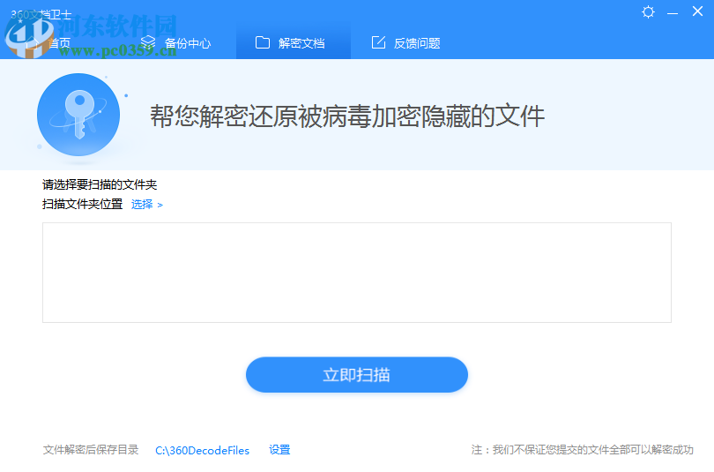Click the pencil edit feedback icon
Screen dimensions: 714x472
click(x=378, y=42)
